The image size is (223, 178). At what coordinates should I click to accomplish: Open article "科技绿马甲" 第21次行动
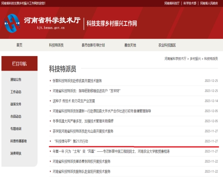click(x=71, y=141)
